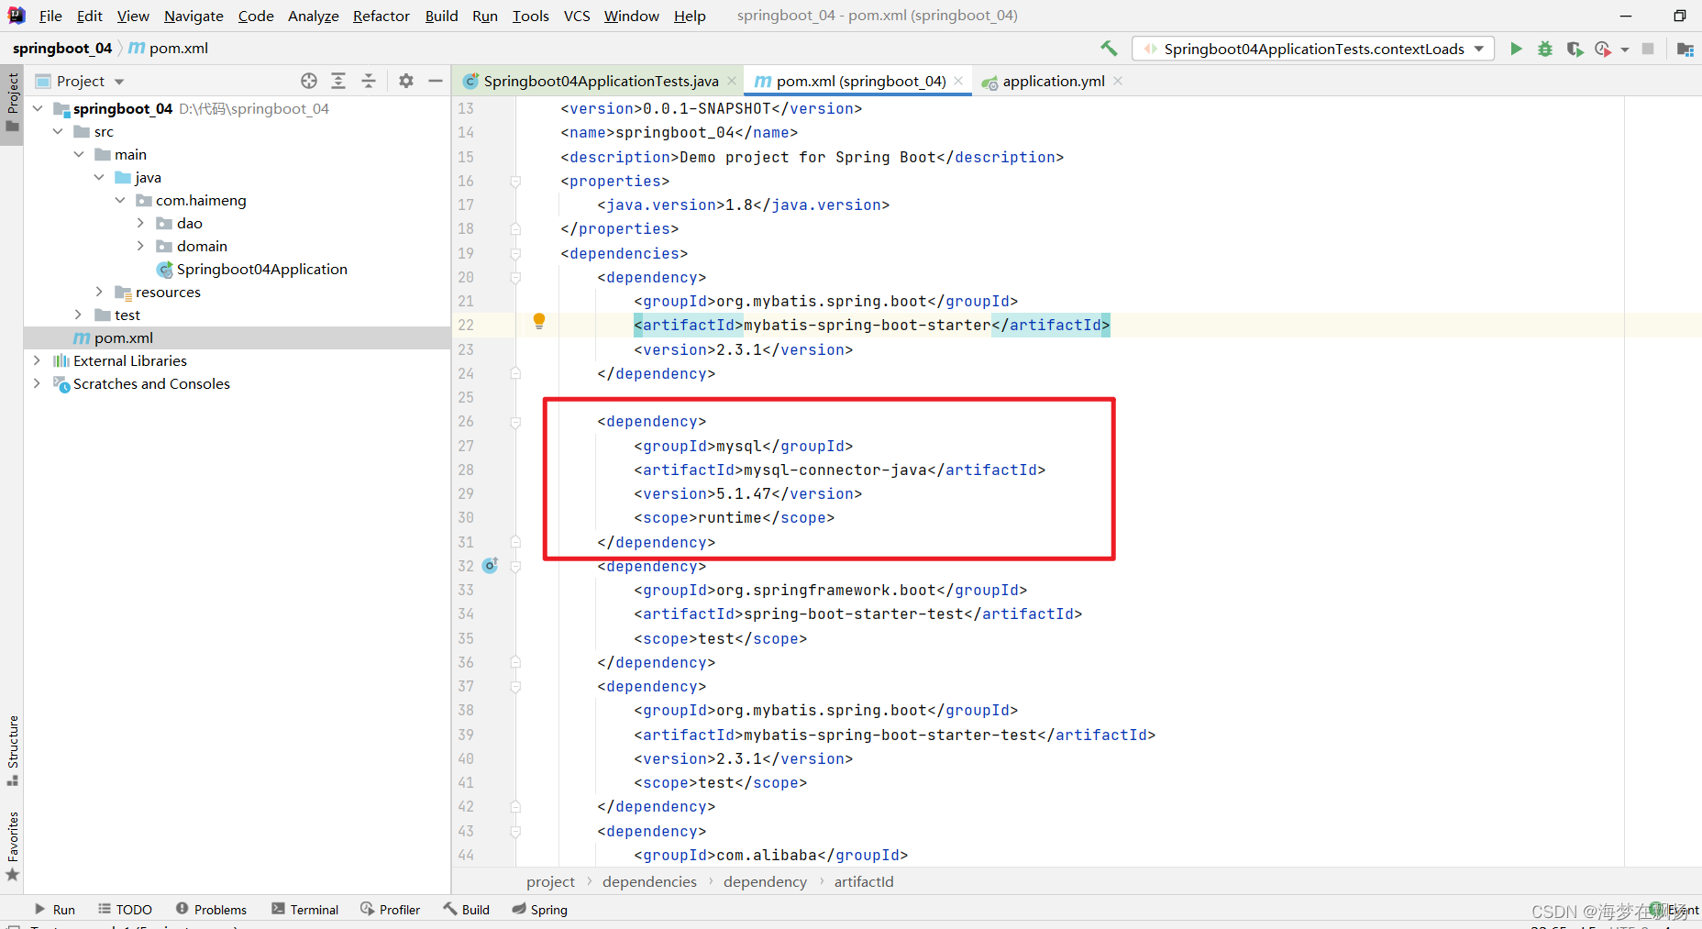Expand the dao package

(140, 223)
